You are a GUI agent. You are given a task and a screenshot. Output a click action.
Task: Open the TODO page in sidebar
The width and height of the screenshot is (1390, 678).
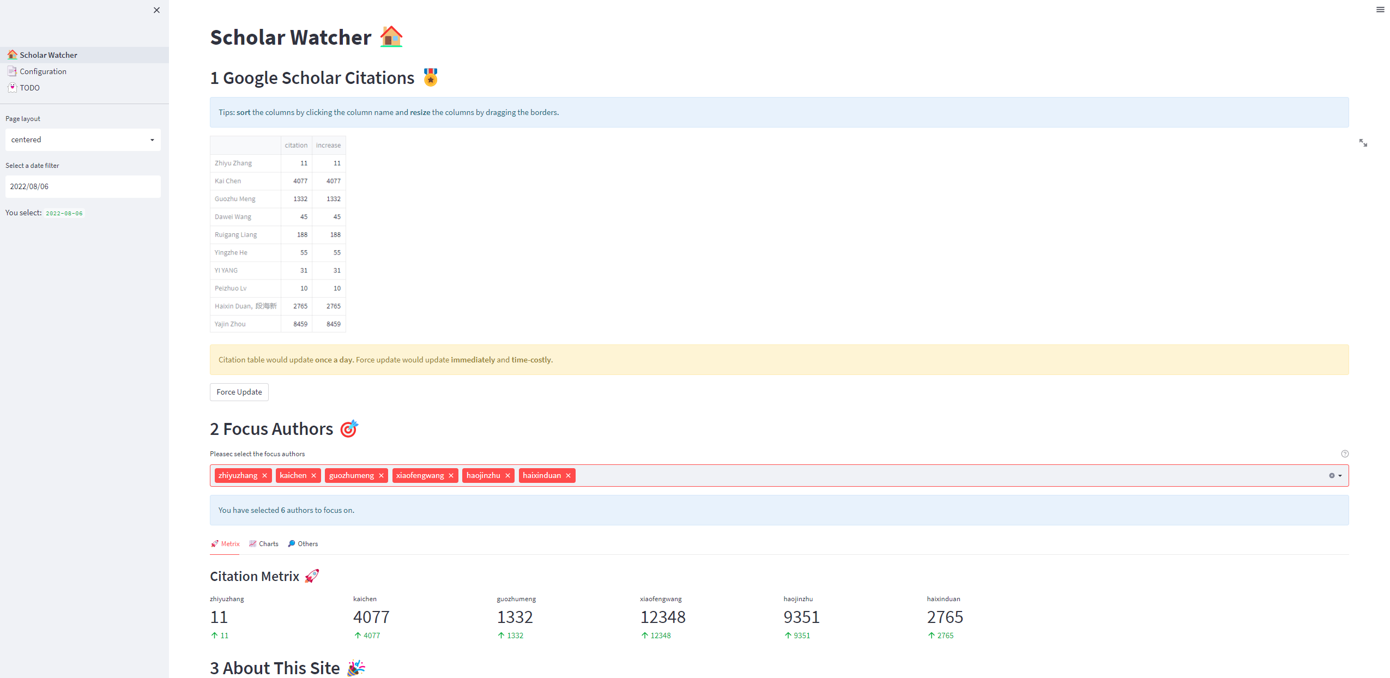click(x=29, y=88)
